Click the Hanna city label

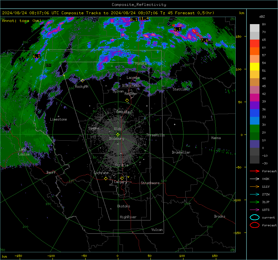coord(216,138)
